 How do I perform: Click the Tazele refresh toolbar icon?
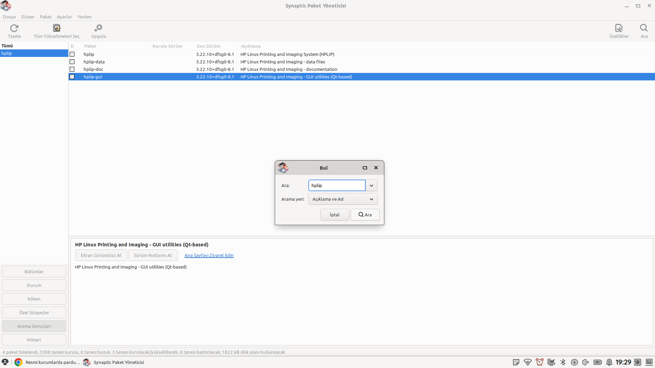(x=14, y=28)
